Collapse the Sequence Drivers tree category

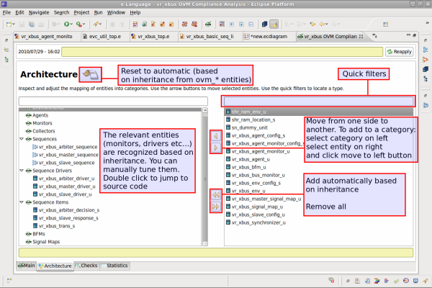[x=22, y=171]
